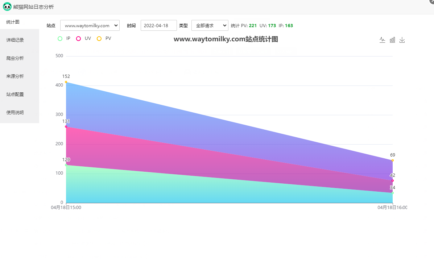Screen dimensions: 434x267
Task: Click y-axis label 100
Action: coord(59,173)
